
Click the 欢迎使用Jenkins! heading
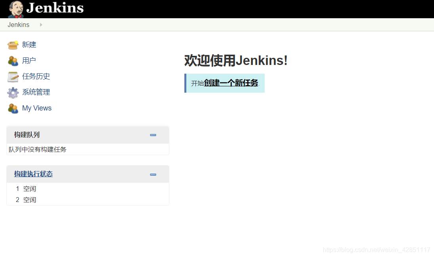click(236, 60)
